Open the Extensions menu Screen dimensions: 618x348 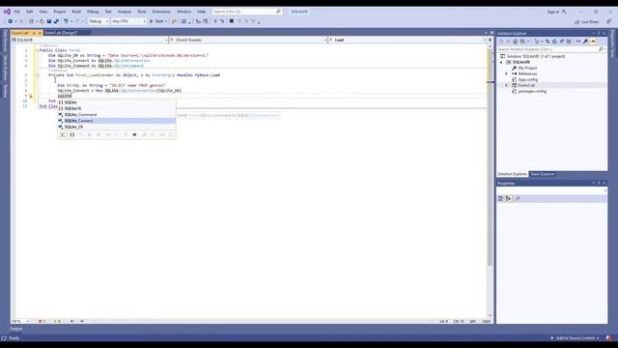161,12
